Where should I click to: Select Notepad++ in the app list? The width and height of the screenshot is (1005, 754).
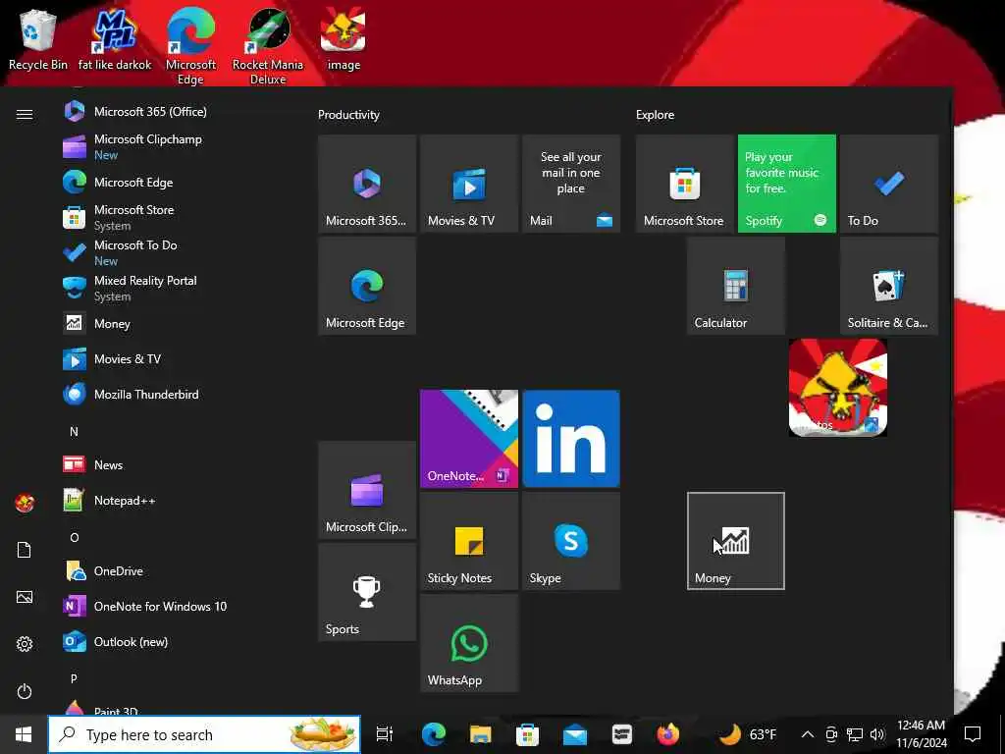(180, 500)
